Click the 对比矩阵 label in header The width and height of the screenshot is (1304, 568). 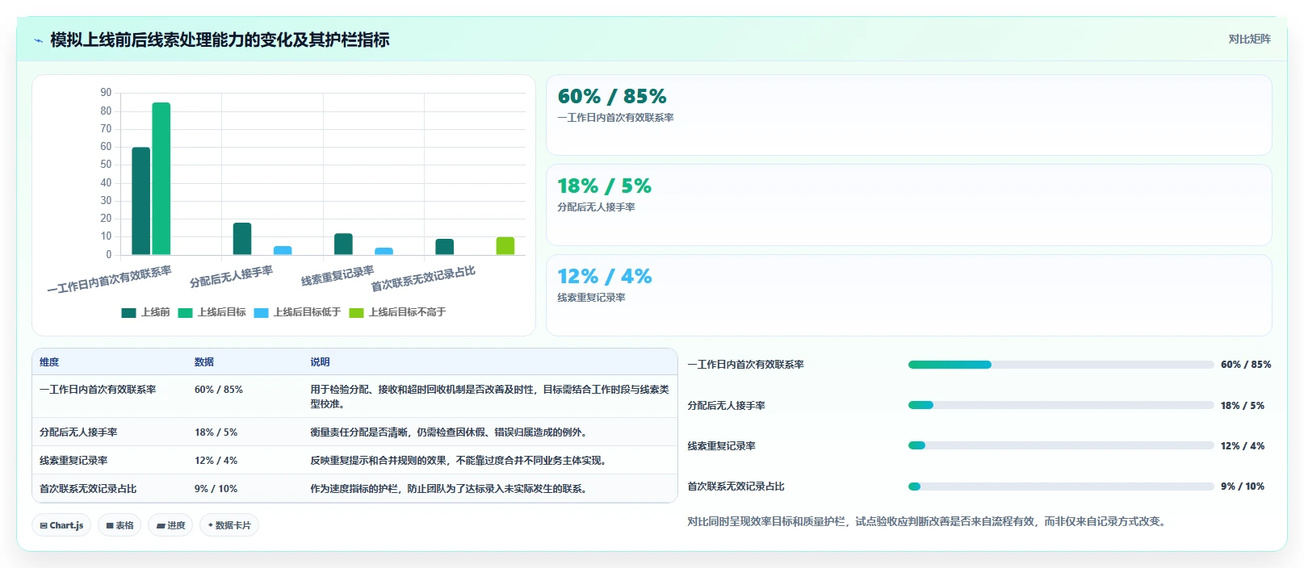click(x=1249, y=39)
